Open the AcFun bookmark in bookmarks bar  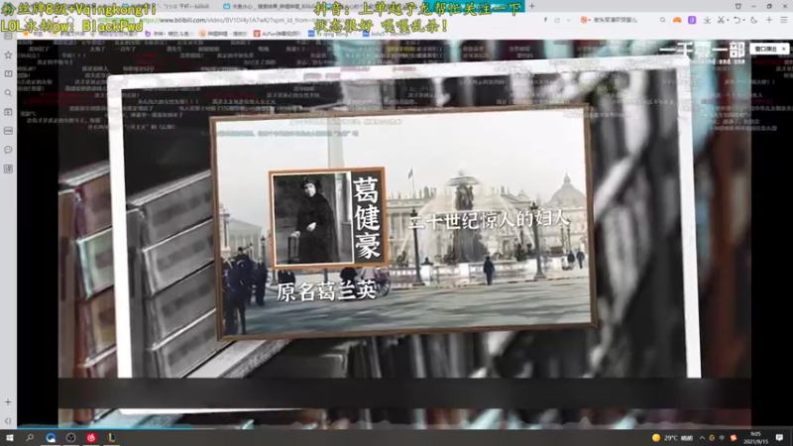pyautogui.click(x=278, y=34)
